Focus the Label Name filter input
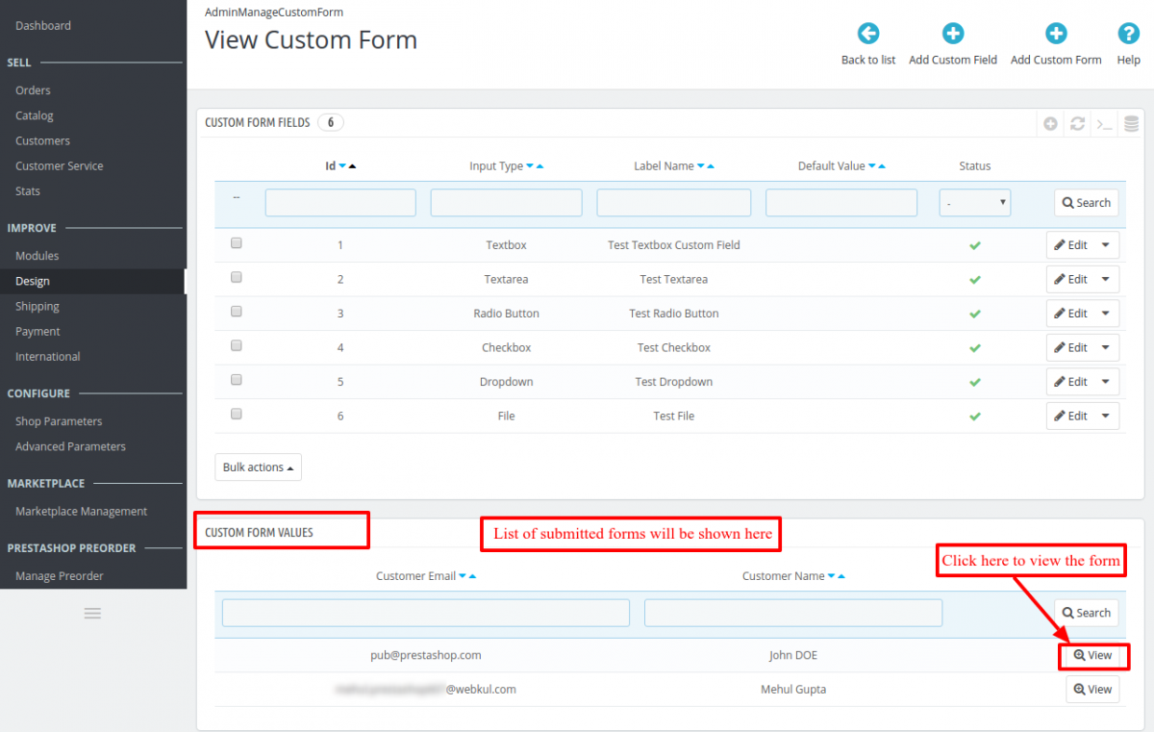Image resolution: width=1154 pixels, height=732 pixels. click(674, 203)
